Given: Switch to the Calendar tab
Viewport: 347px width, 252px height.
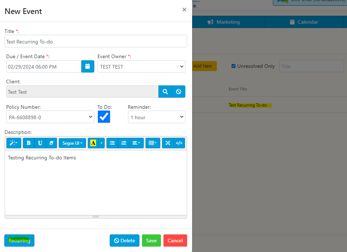Looking at the screenshot, I should click(x=304, y=22).
